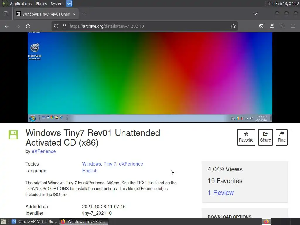Expand the list all tabs chevron

click(x=255, y=14)
